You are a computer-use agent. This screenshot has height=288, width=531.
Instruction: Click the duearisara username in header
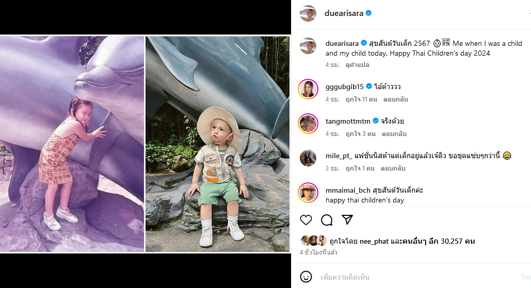coord(344,13)
